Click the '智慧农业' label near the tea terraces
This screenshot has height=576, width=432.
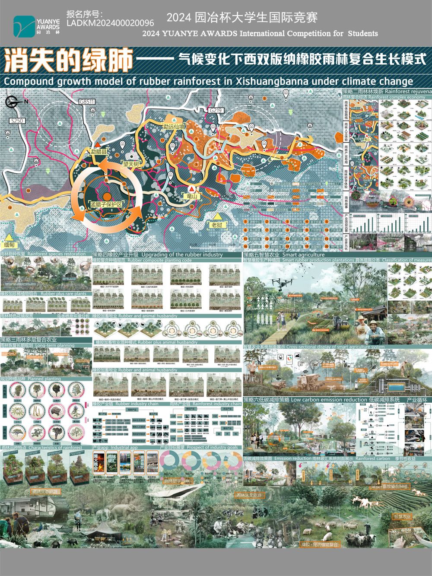[401, 516]
